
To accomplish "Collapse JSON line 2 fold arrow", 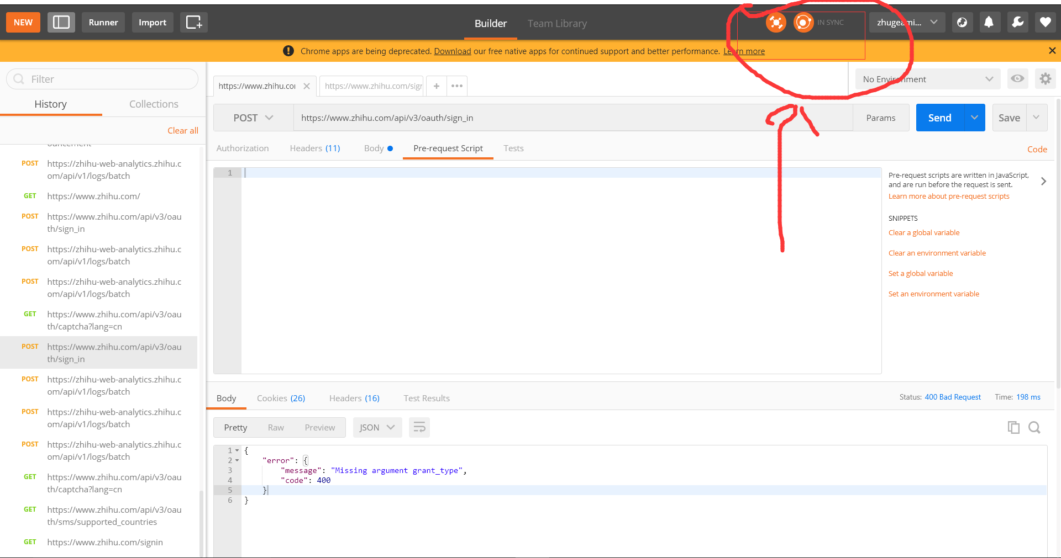I will click(x=237, y=460).
